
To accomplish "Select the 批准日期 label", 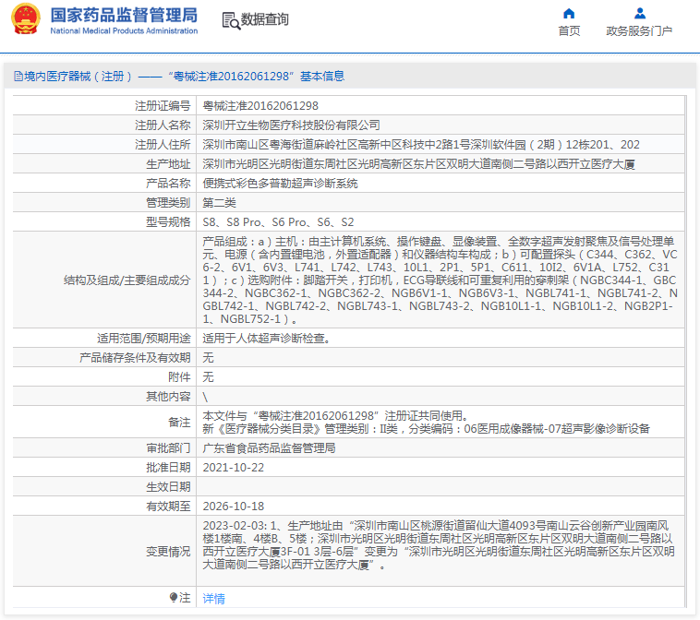I will [x=168, y=468].
